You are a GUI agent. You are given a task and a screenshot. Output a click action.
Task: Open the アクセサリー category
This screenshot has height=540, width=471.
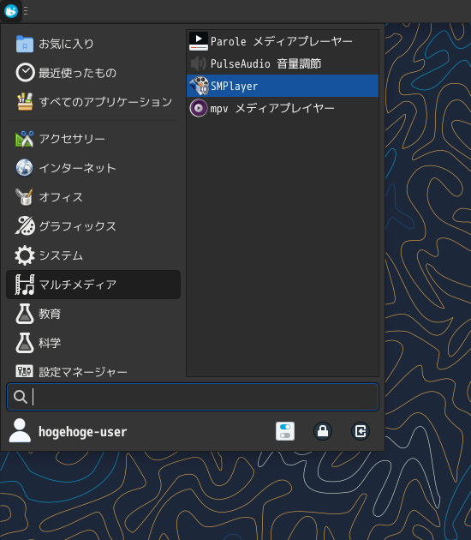click(93, 139)
